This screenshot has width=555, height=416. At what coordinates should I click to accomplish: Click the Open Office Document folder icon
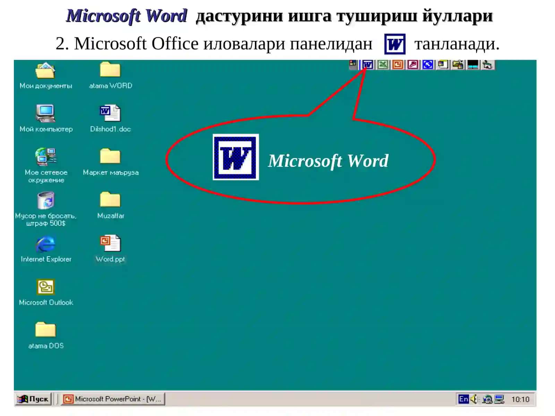pos(458,65)
